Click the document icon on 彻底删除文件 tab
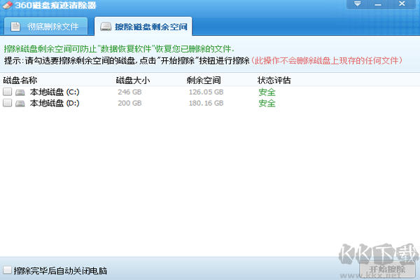420x280 pixels. tap(13, 28)
